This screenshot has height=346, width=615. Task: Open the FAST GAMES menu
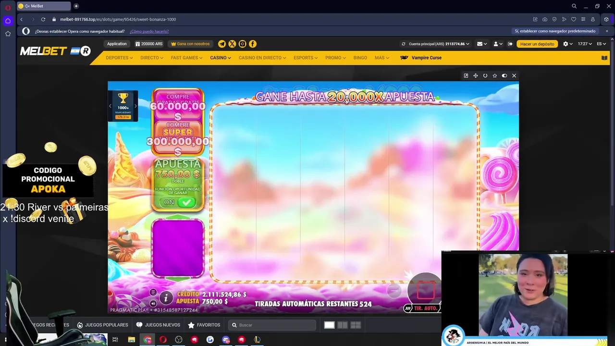[187, 58]
